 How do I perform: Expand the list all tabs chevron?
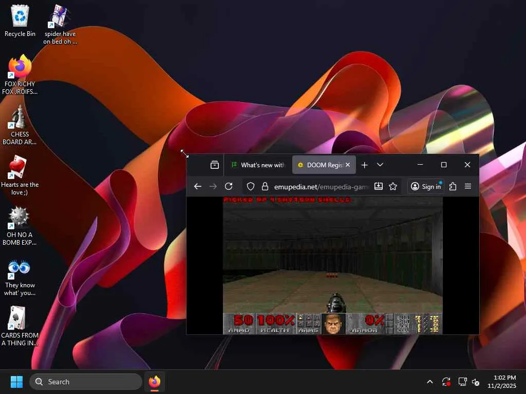coord(380,165)
